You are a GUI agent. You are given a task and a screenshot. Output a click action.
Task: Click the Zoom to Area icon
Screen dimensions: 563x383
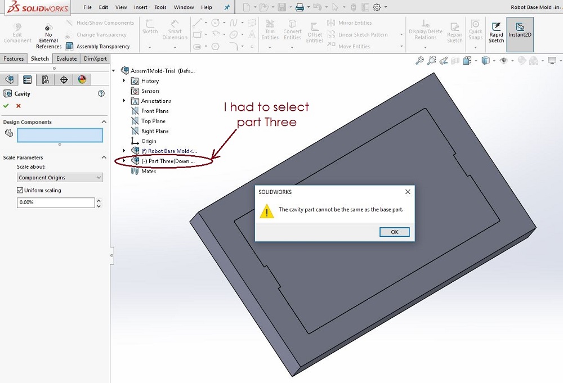tap(431, 61)
